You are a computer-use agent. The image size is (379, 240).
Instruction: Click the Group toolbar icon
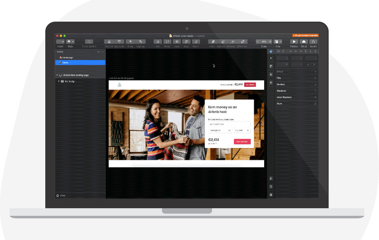(x=131, y=41)
